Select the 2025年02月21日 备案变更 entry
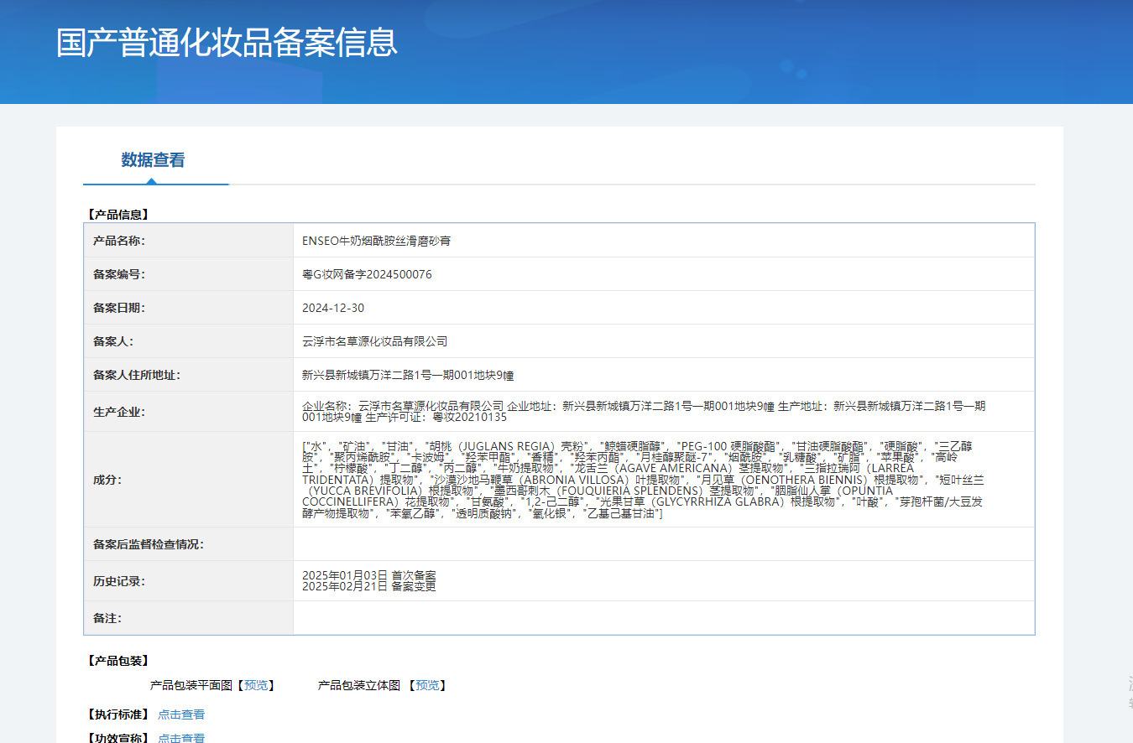The height and width of the screenshot is (743, 1133). (x=369, y=586)
